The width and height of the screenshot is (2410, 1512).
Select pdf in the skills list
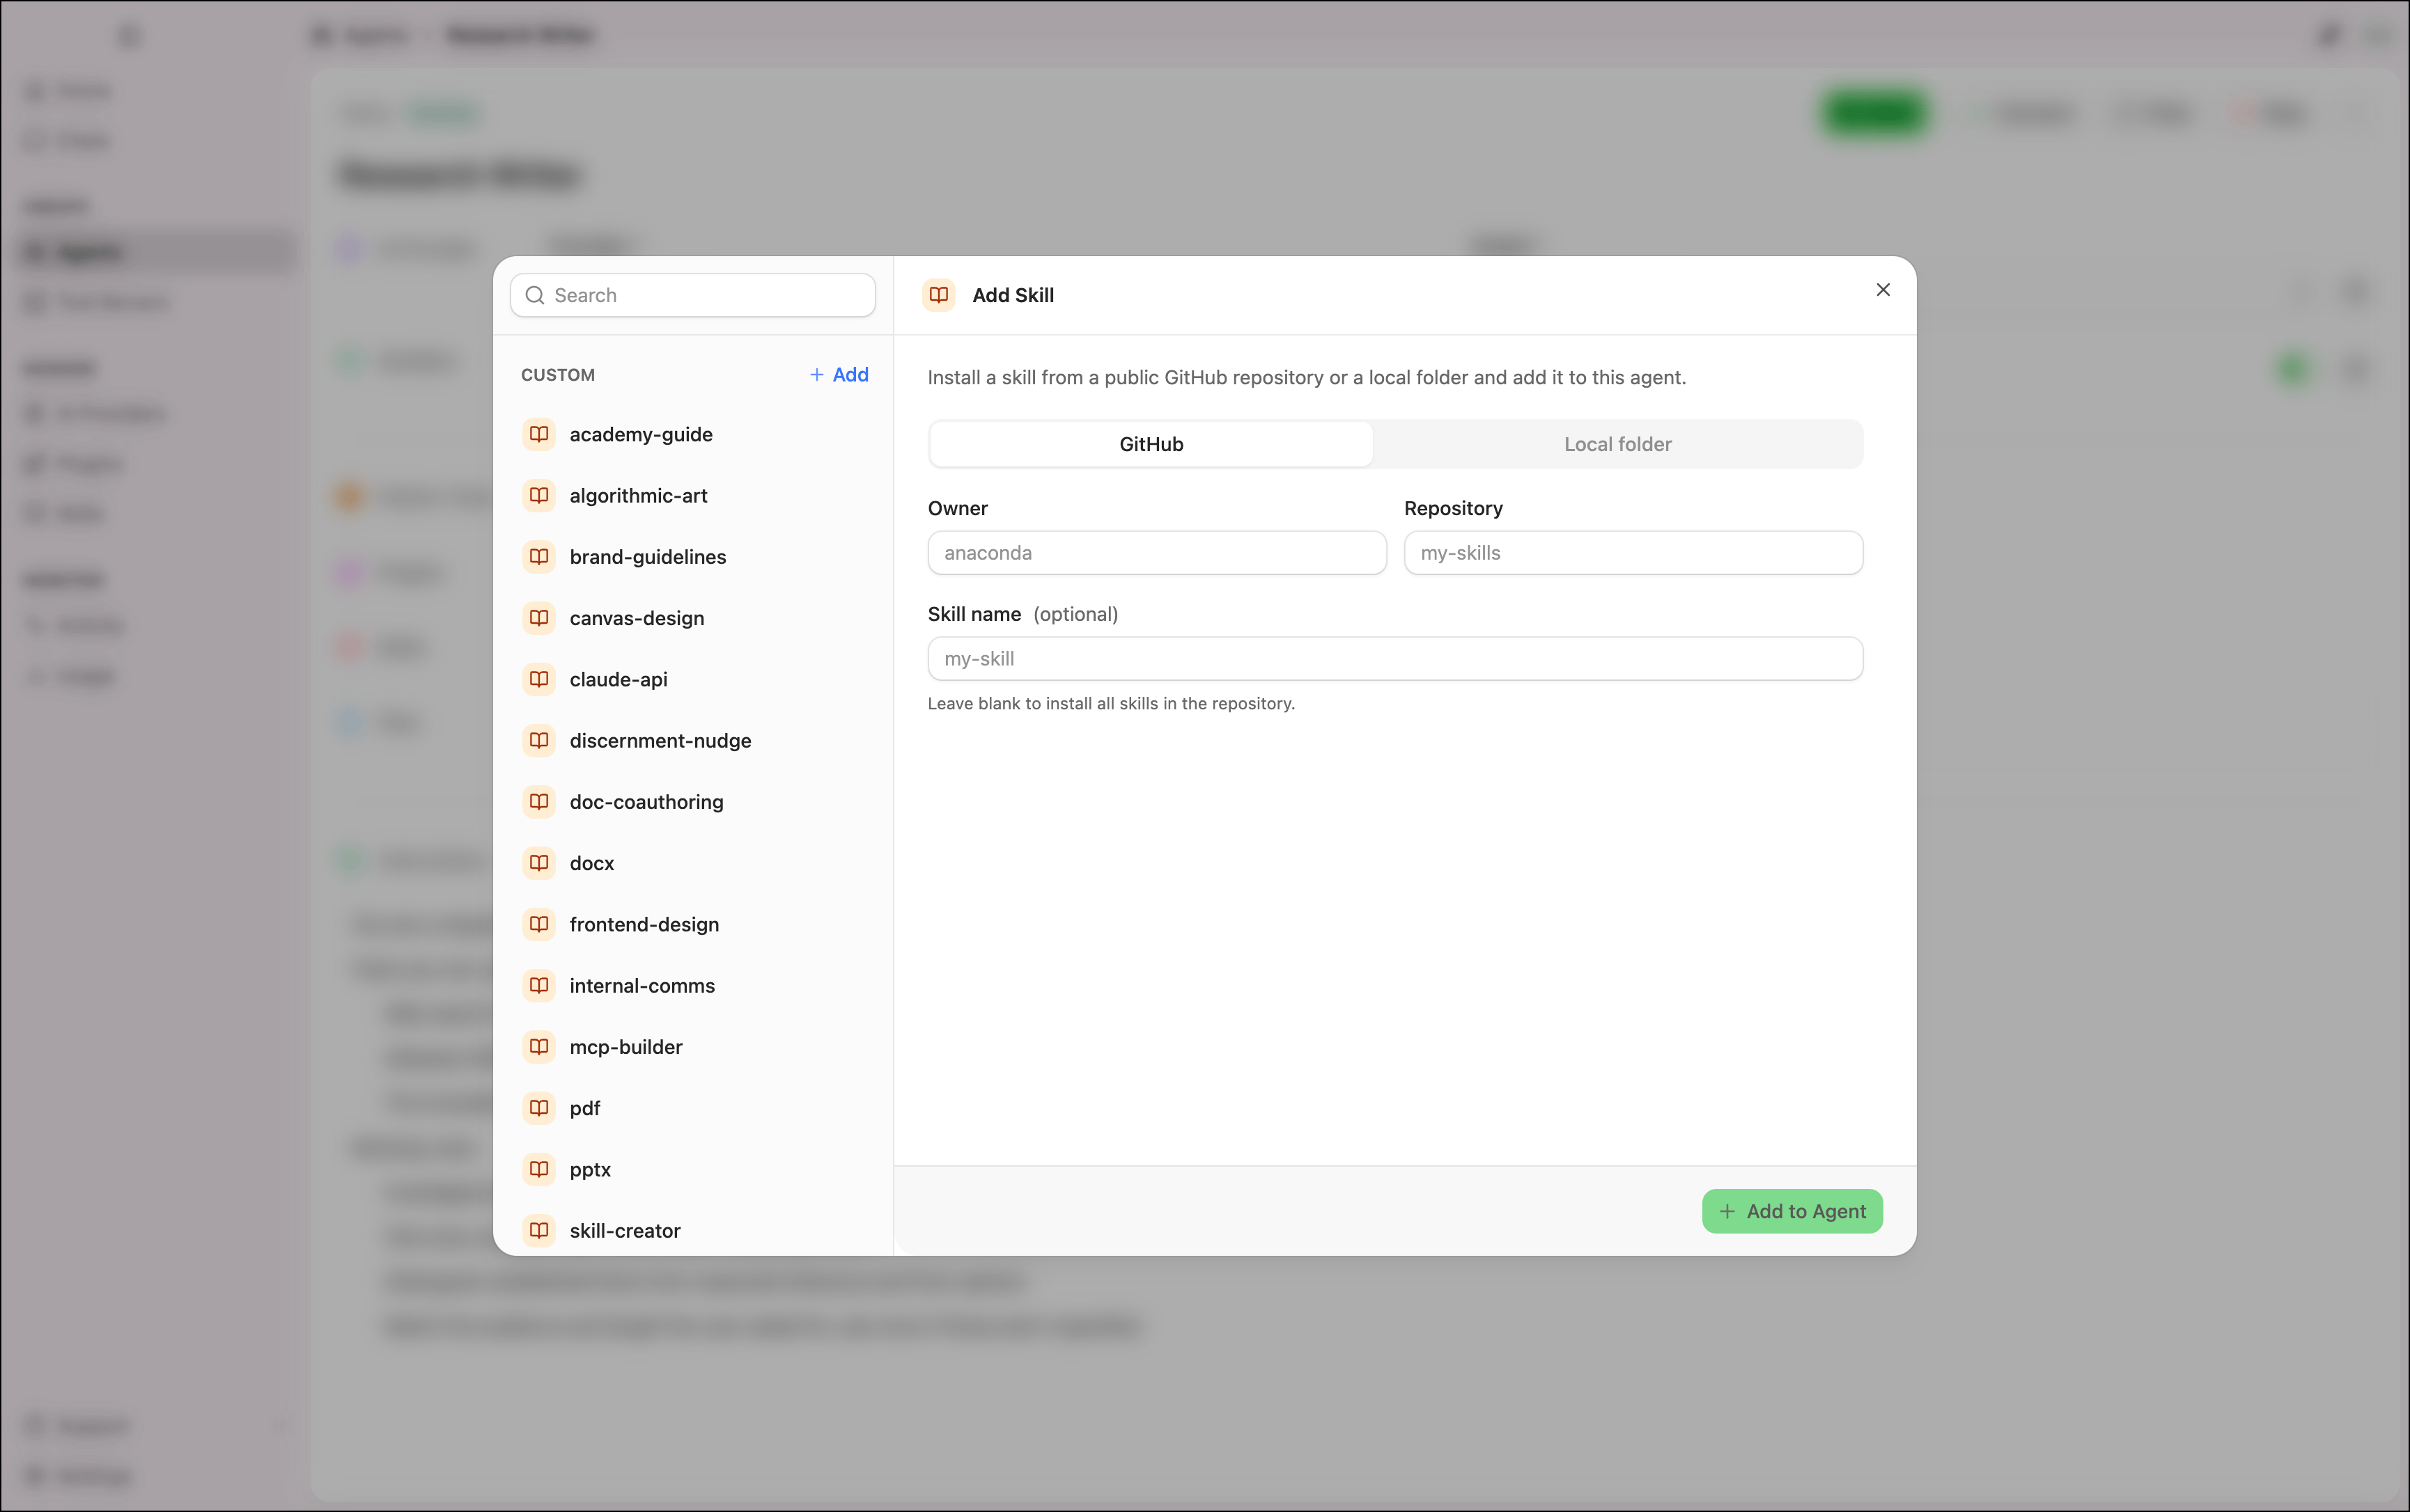pyautogui.click(x=692, y=1108)
